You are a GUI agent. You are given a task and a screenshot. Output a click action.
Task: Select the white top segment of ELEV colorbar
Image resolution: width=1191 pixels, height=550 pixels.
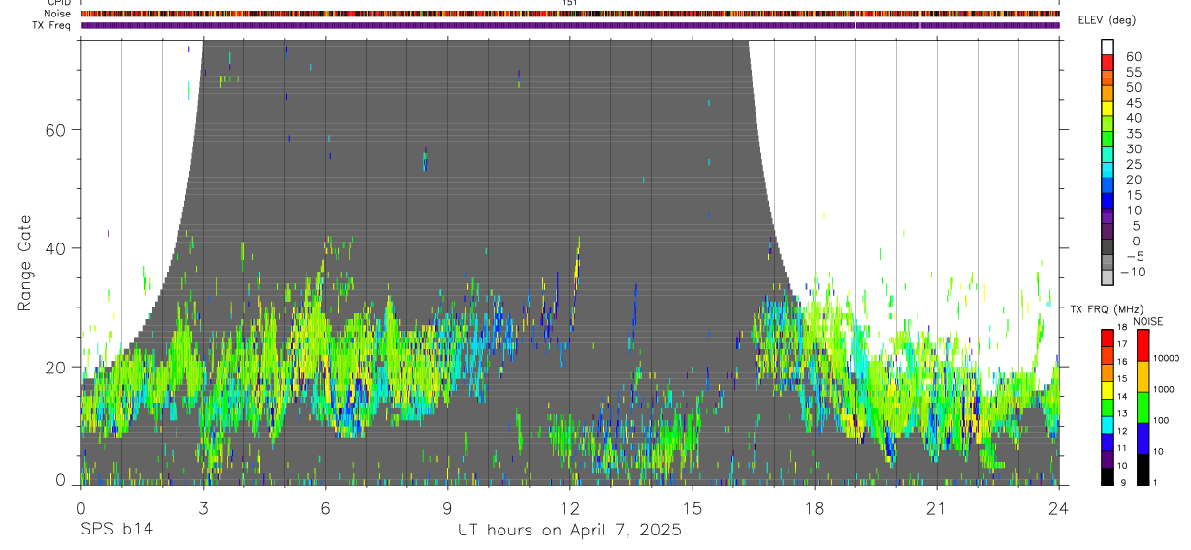click(1108, 47)
